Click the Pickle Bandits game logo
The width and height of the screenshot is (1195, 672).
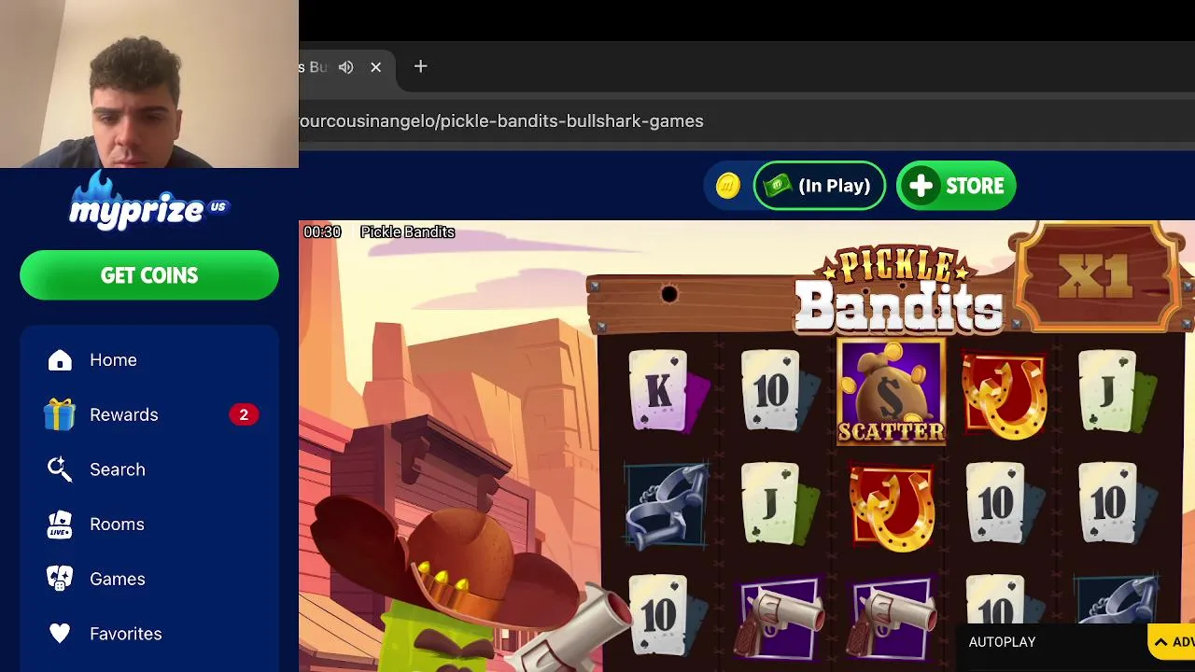pyautogui.click(x=898, y=289)
